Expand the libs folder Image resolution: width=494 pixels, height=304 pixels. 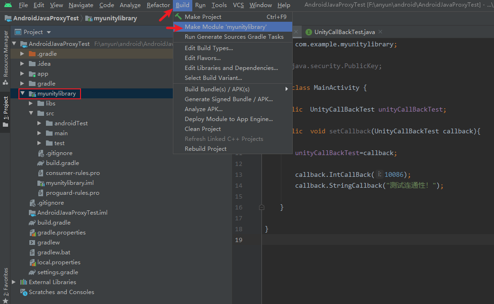[x=31, y=103]
